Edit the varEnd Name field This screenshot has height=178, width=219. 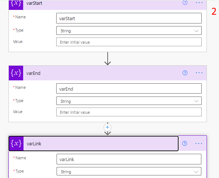129,88
